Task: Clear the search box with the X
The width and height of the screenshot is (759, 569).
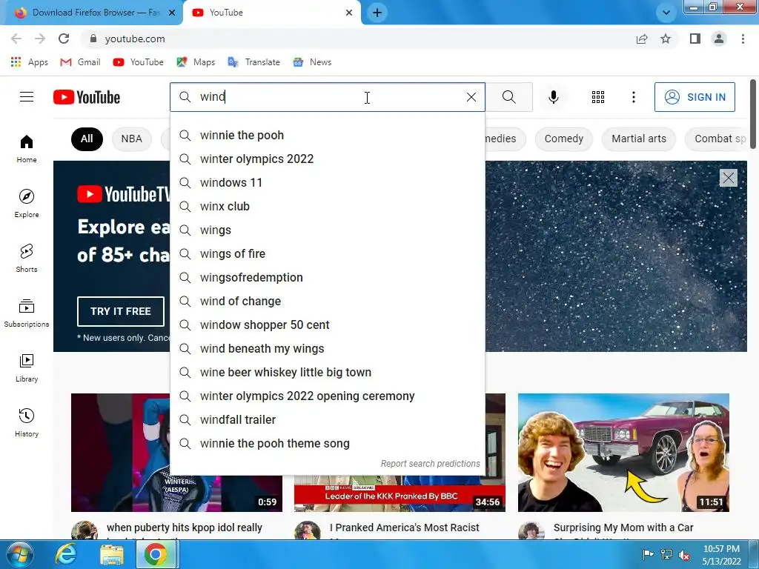Action: (x=471, y=97)
